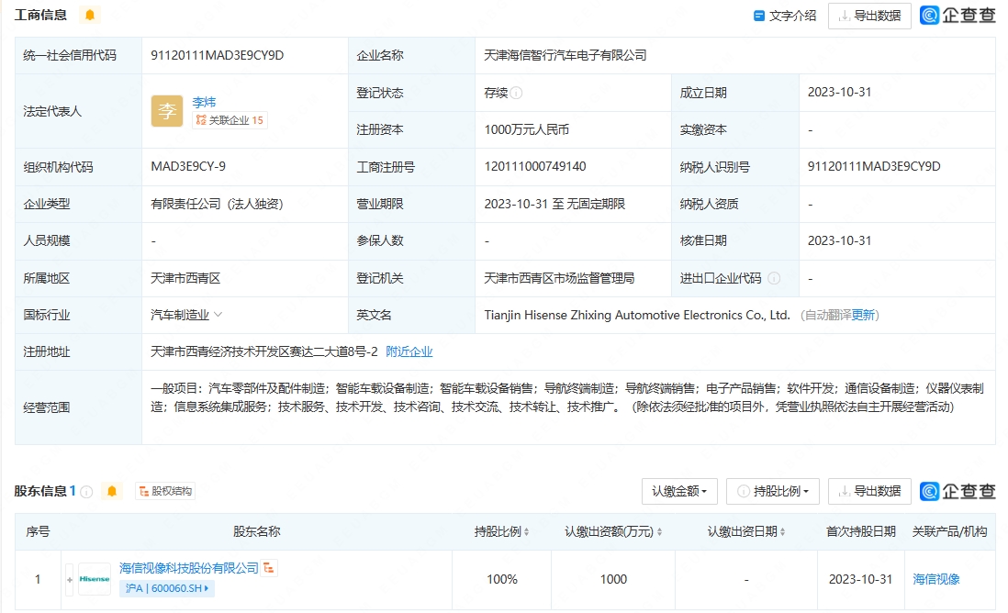Click the 关联企业 15 tag
Screen dimensions: 1008x613
230,120
